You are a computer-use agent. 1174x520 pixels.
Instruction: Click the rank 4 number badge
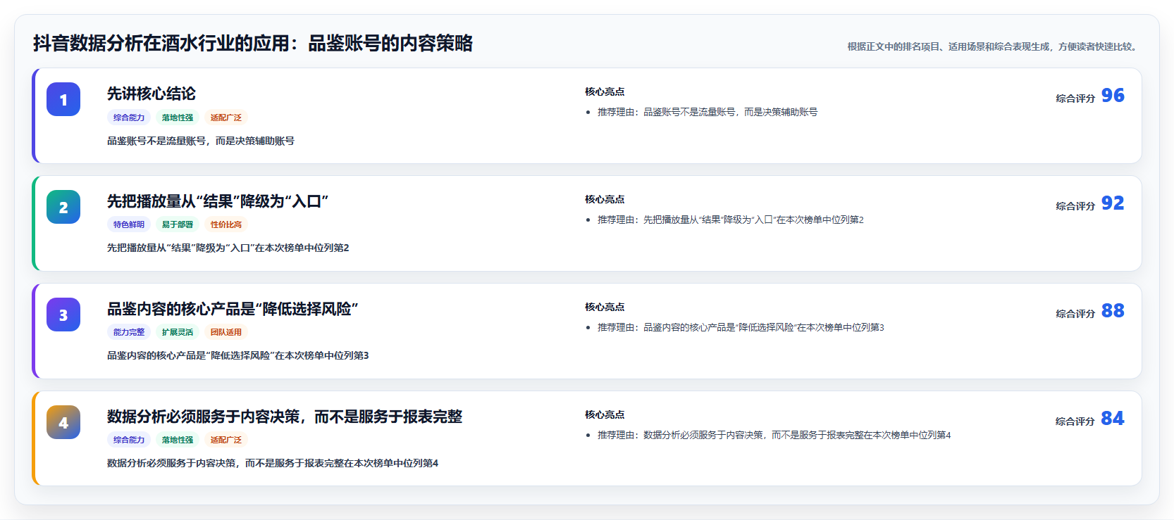[x=63, y=422]
